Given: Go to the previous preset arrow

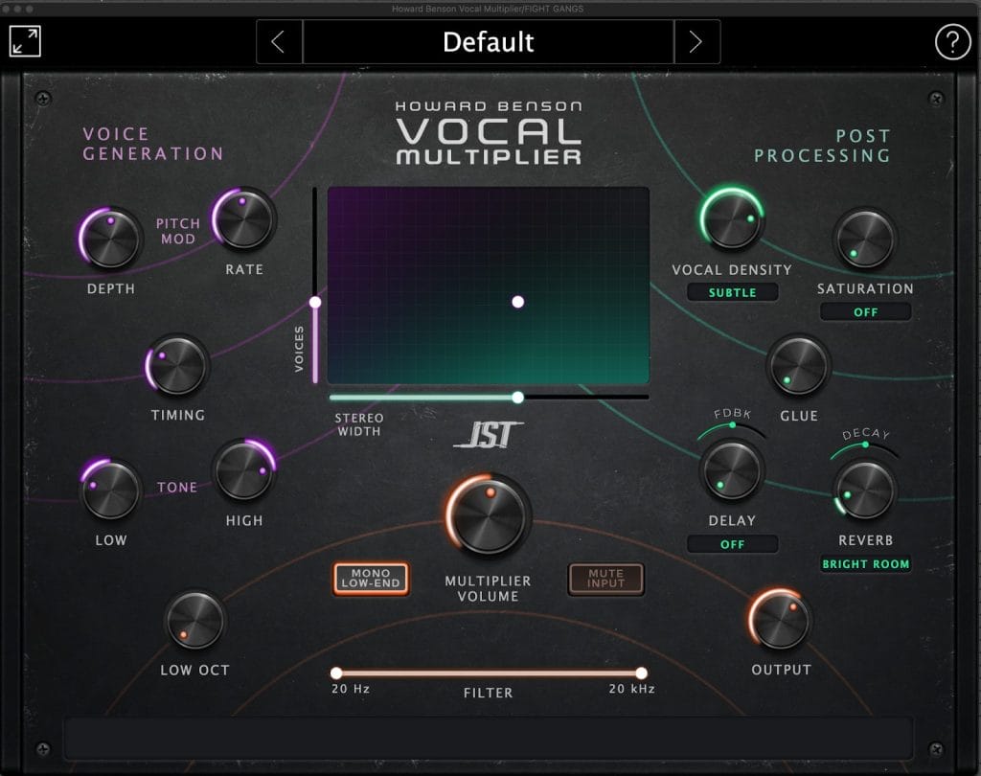Looking at the screenshot, I should (x=279, y=42).
